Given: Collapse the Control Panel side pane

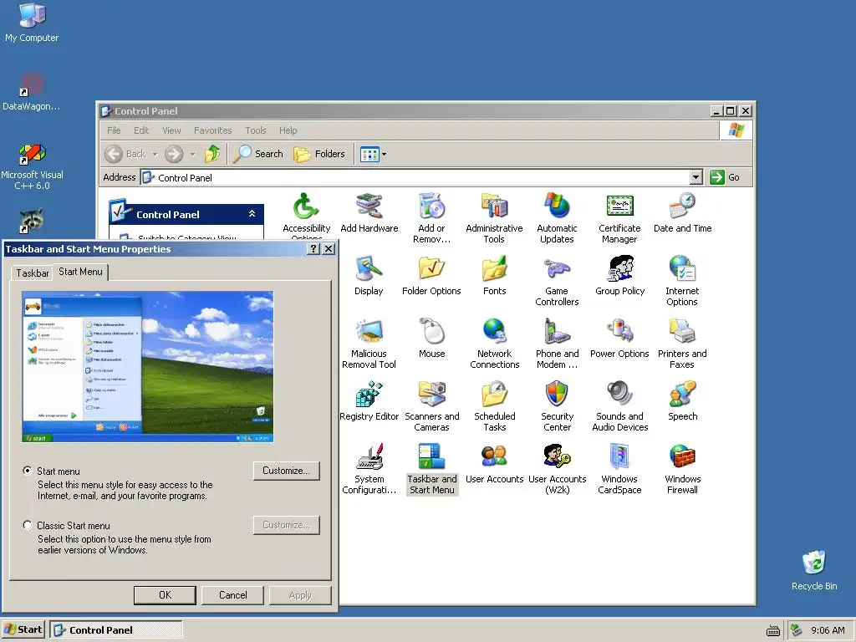Looking at the screenshot, I should (x=252, y=213).
